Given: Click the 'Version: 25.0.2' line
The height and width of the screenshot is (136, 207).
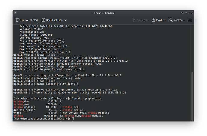Looking at the screenshot, I should (x=31, y=29).
